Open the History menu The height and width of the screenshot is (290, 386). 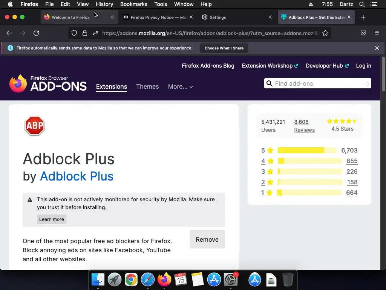tap(104, 4)
